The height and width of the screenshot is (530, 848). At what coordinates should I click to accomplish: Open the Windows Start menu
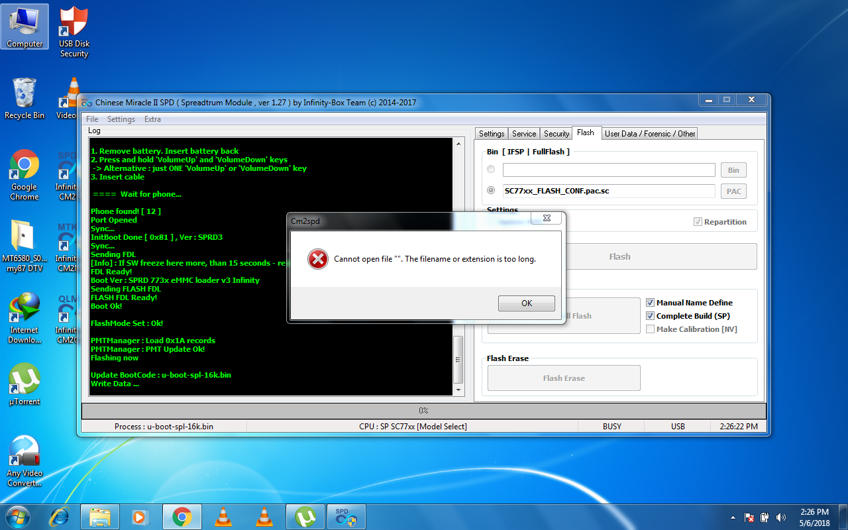18,517
